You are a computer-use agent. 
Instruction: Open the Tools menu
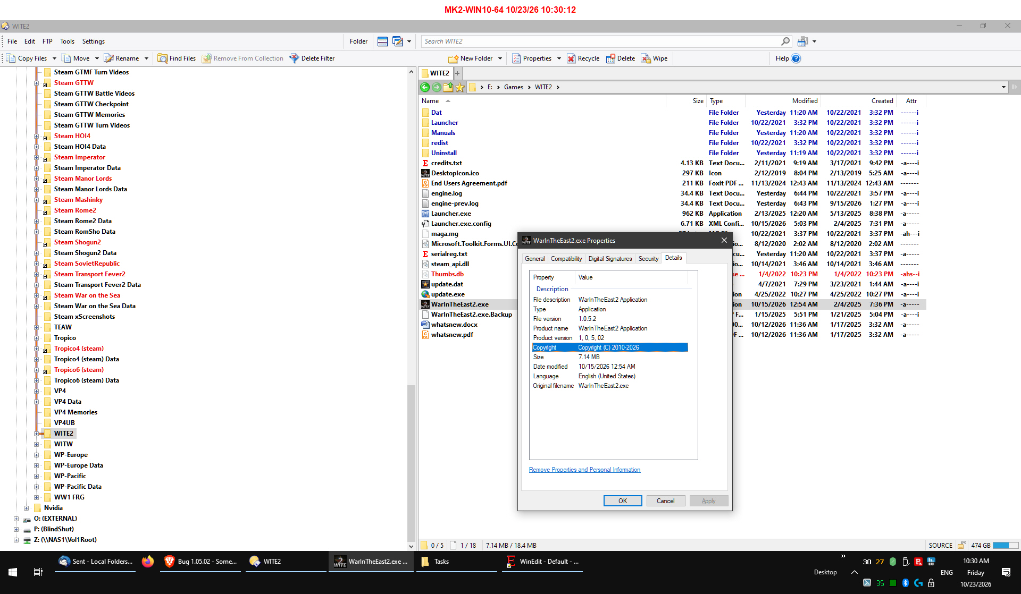pos(67,41)
